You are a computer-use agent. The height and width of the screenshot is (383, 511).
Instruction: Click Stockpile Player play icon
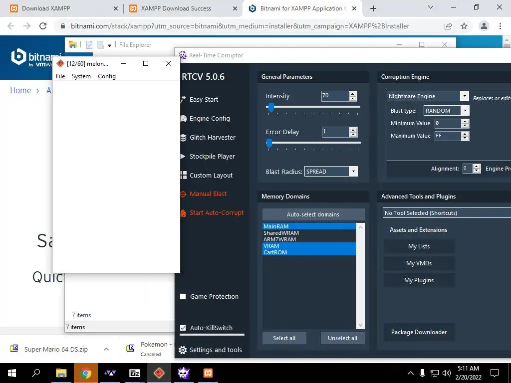(183, 156)
